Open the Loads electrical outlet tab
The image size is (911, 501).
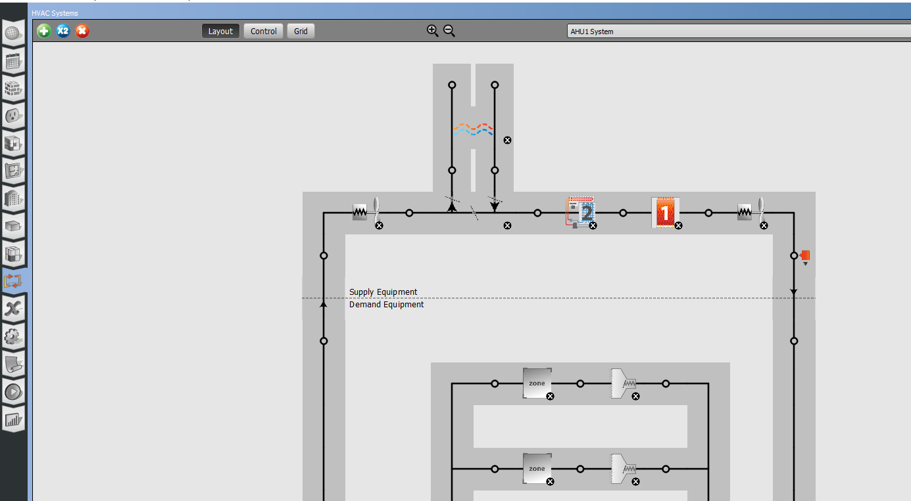point(14,116)
